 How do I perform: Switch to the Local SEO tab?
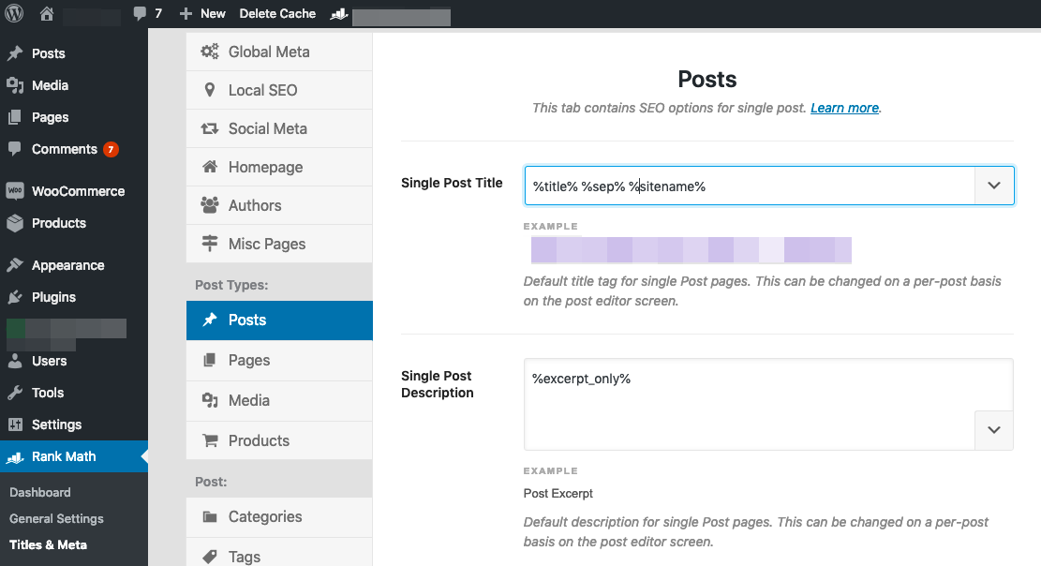(x=279, y=90)
